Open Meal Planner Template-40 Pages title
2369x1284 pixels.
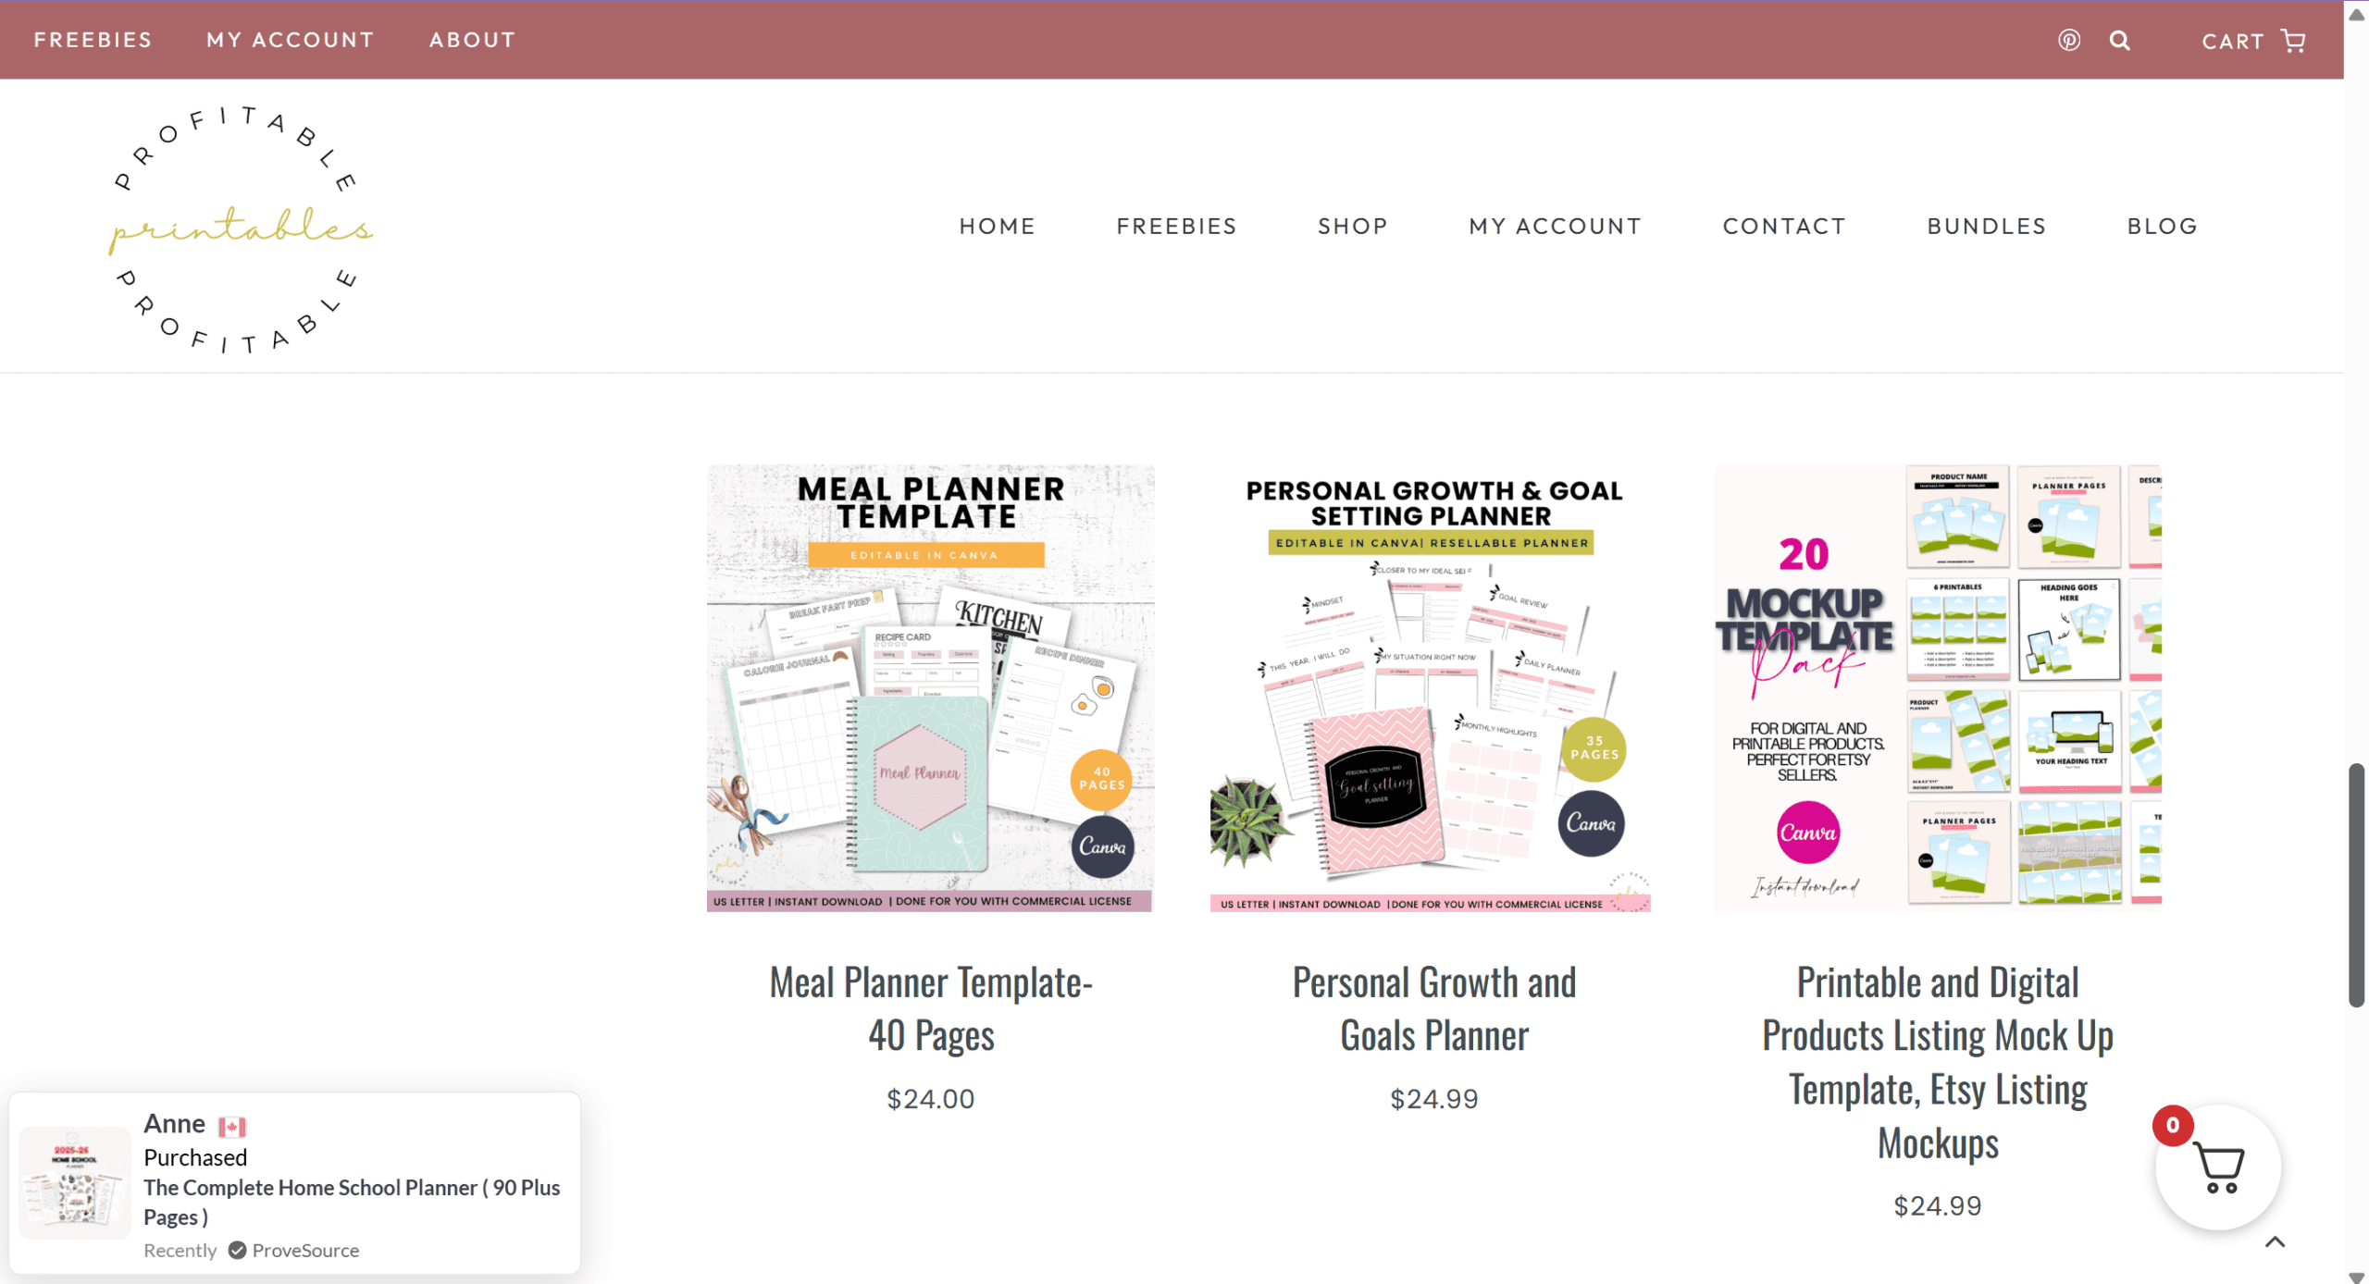coord(931,1008)
